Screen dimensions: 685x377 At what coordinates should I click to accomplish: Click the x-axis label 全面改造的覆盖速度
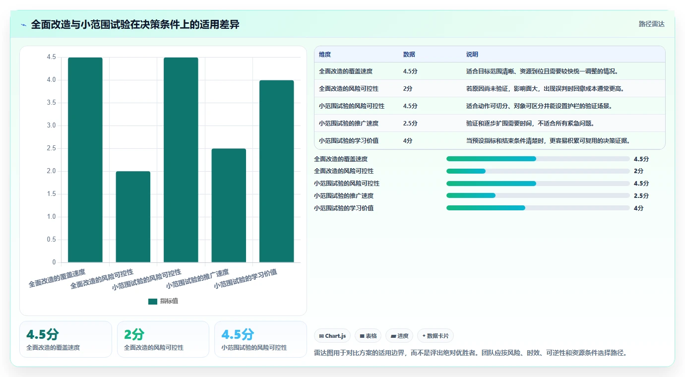(57, 278)
